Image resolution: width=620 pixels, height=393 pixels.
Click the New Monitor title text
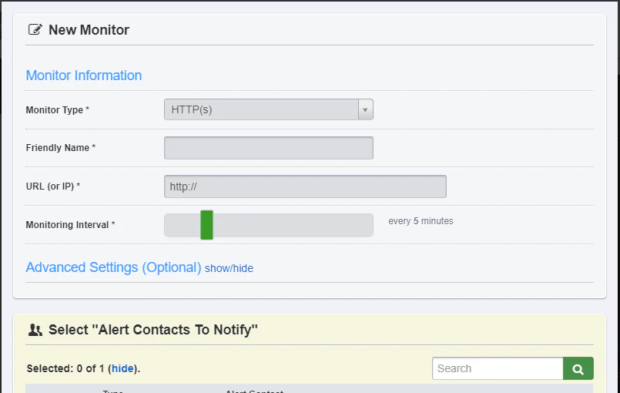coord(89,30)
